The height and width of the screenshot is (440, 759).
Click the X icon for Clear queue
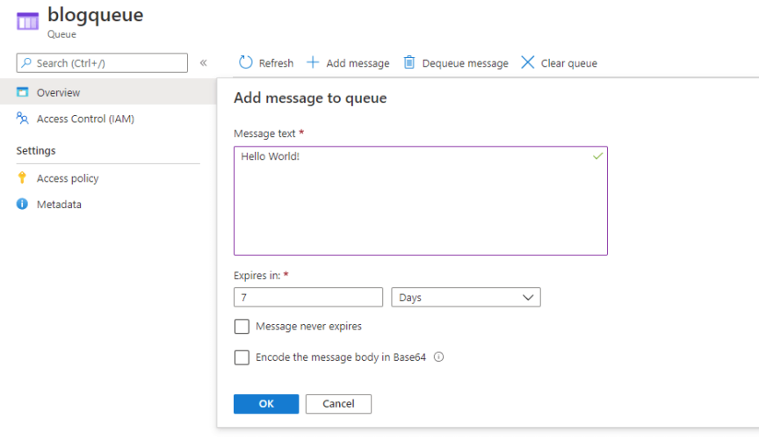click(527, 62)
